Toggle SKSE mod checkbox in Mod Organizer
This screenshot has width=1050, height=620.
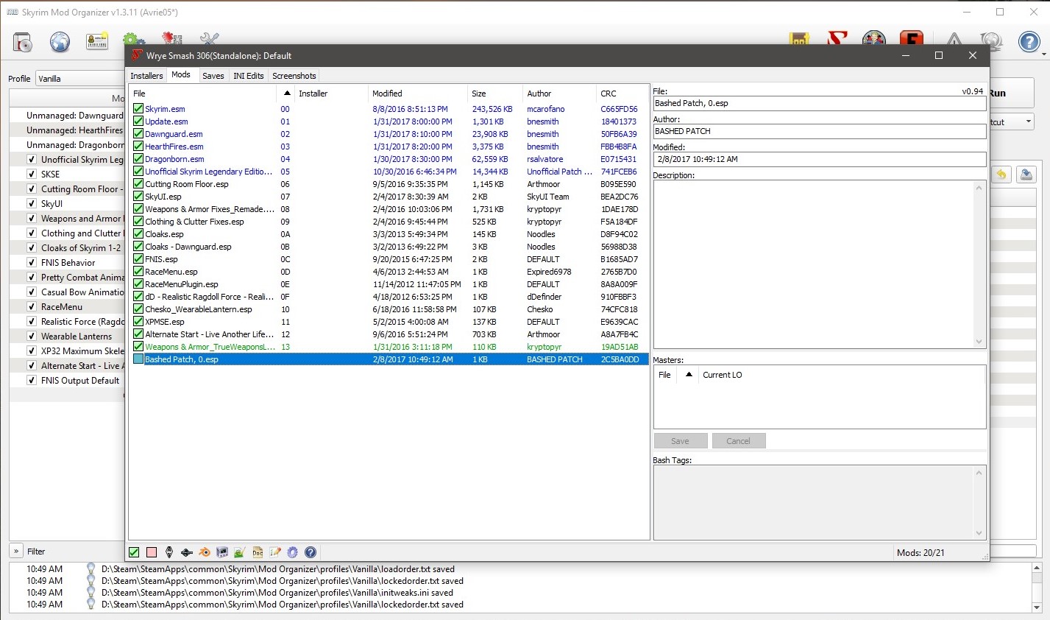(x=32, y=175)
